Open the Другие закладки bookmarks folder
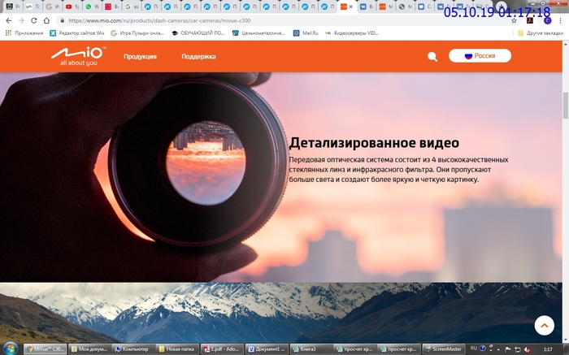Screen dimensions: 569x355 point(540,33)
